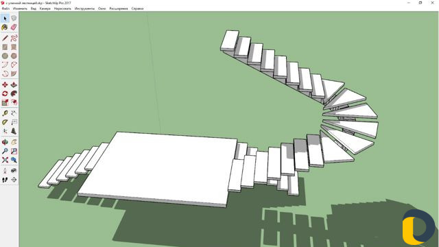Choose the Select arrow tool

[5, 19]
